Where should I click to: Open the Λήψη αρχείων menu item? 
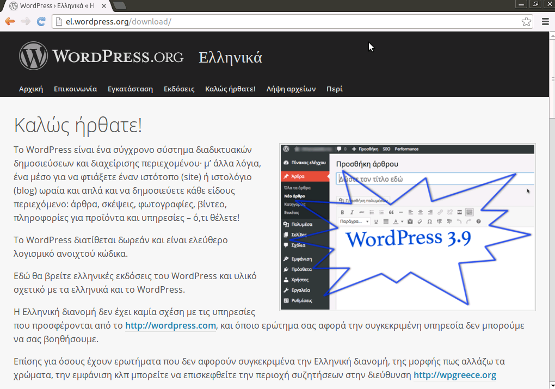[291, 89]
